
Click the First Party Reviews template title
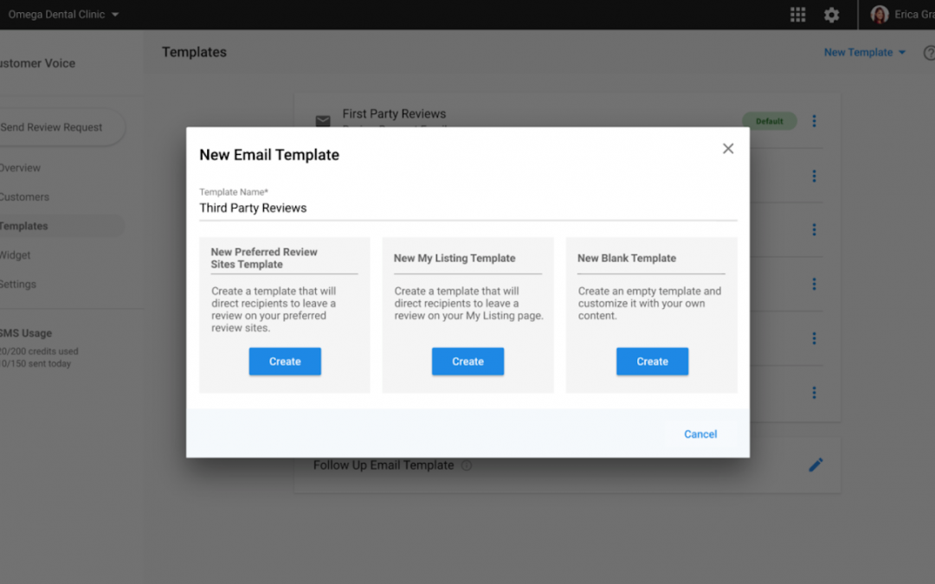394,113
